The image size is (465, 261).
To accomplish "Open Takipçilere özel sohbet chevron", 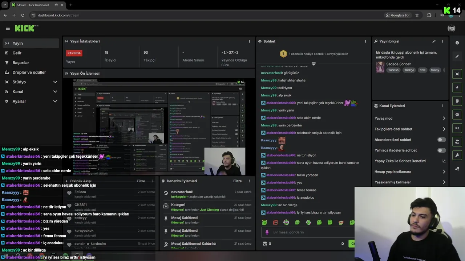I will pos(444,129).
